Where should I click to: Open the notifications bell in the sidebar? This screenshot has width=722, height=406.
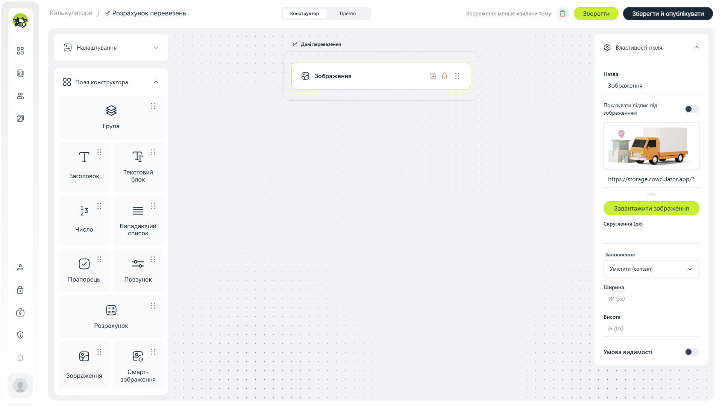point(20,358)
